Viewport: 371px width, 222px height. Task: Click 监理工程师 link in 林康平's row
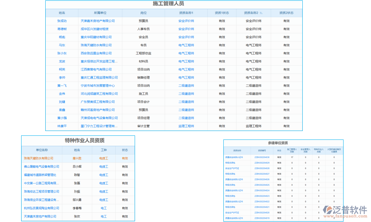pyautogui.click(x=186, y=126)
